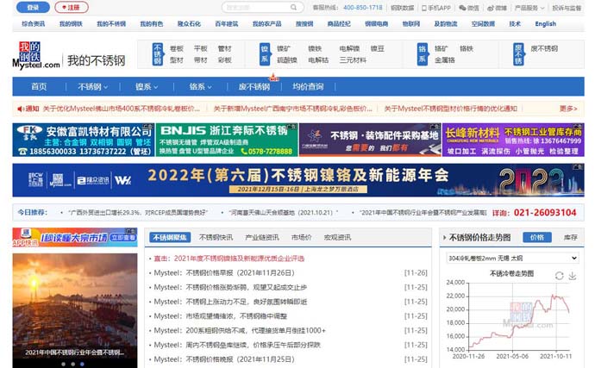
Task: Open the 304冷轧卷板2mm product select box
Action: click(513, 258)
